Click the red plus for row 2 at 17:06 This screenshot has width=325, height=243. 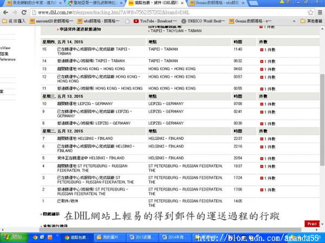262,190
